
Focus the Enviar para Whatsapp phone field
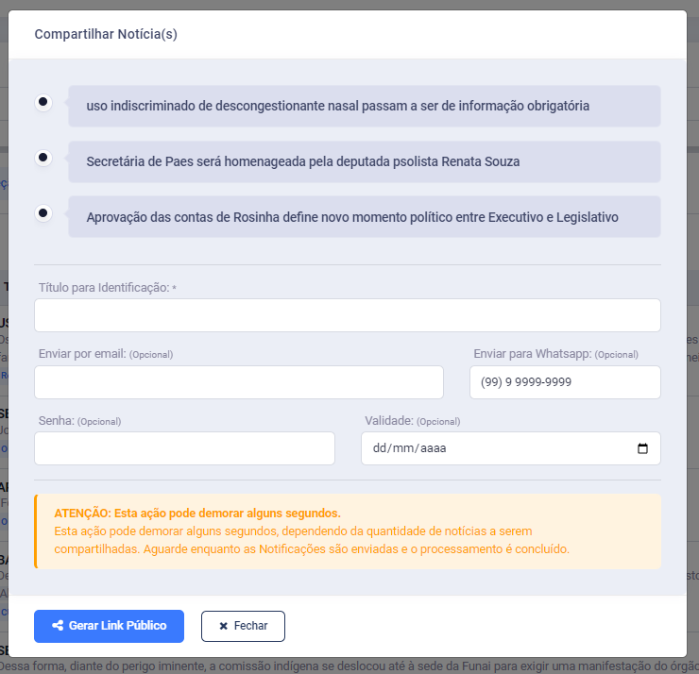pyautogui.click(x=565, y=382)
